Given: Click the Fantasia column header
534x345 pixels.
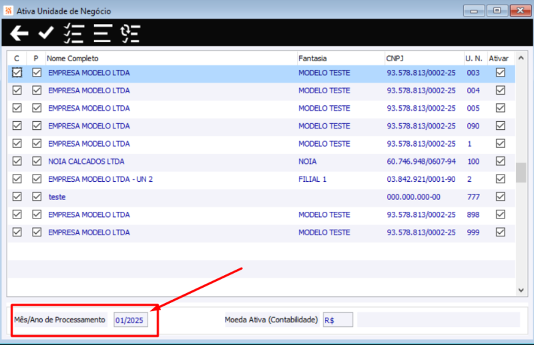Looking at the screenshot, I should 341,59.
